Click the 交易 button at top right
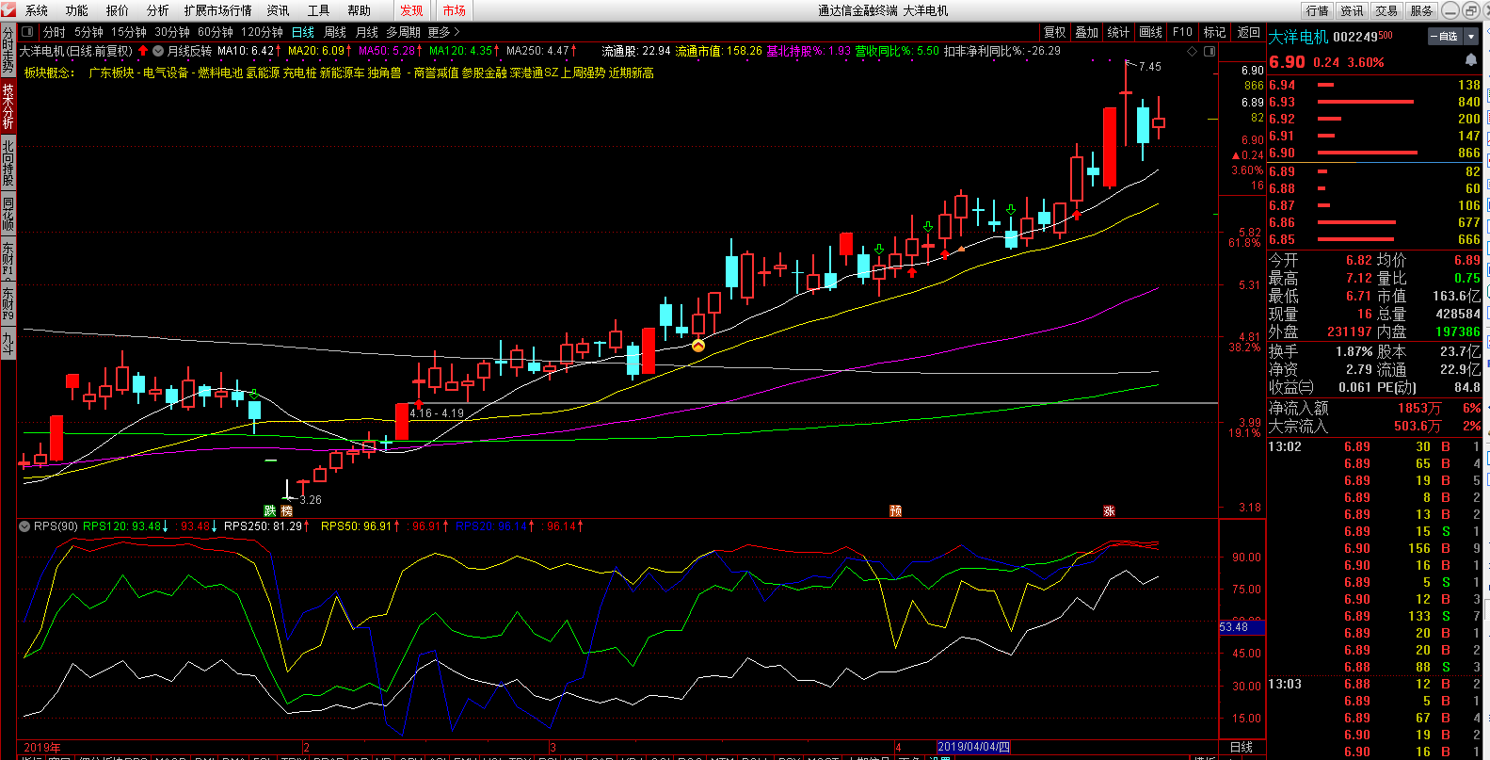This screenshot has height=760, width=1490. pyautogui.click(x=1386, y=10)
